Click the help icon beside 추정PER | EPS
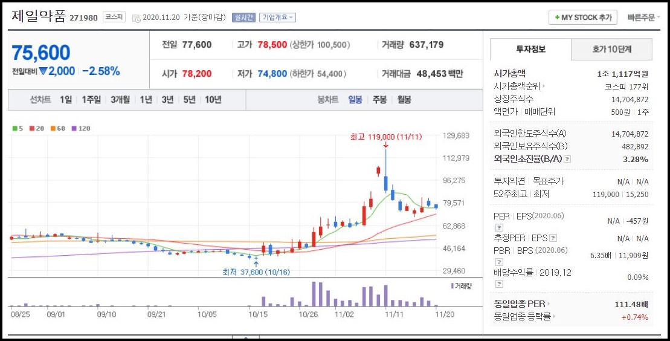The width and height of the screenshot is (670, 341). [x=553, y=238]
